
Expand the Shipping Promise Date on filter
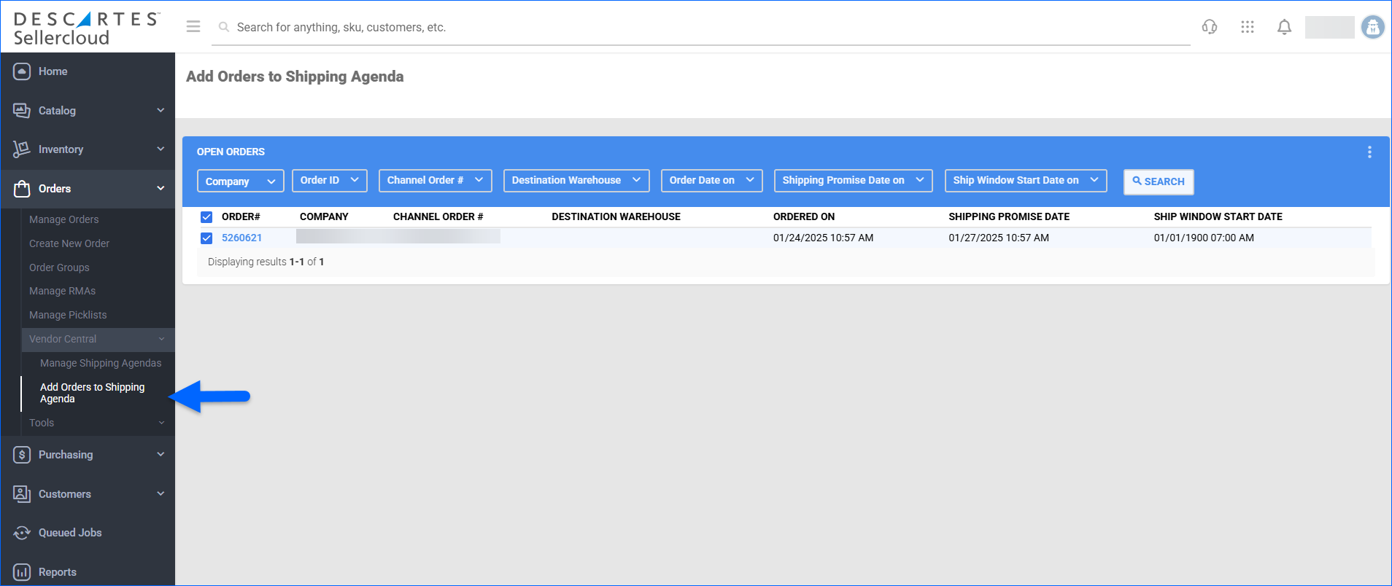click(852, 181)
